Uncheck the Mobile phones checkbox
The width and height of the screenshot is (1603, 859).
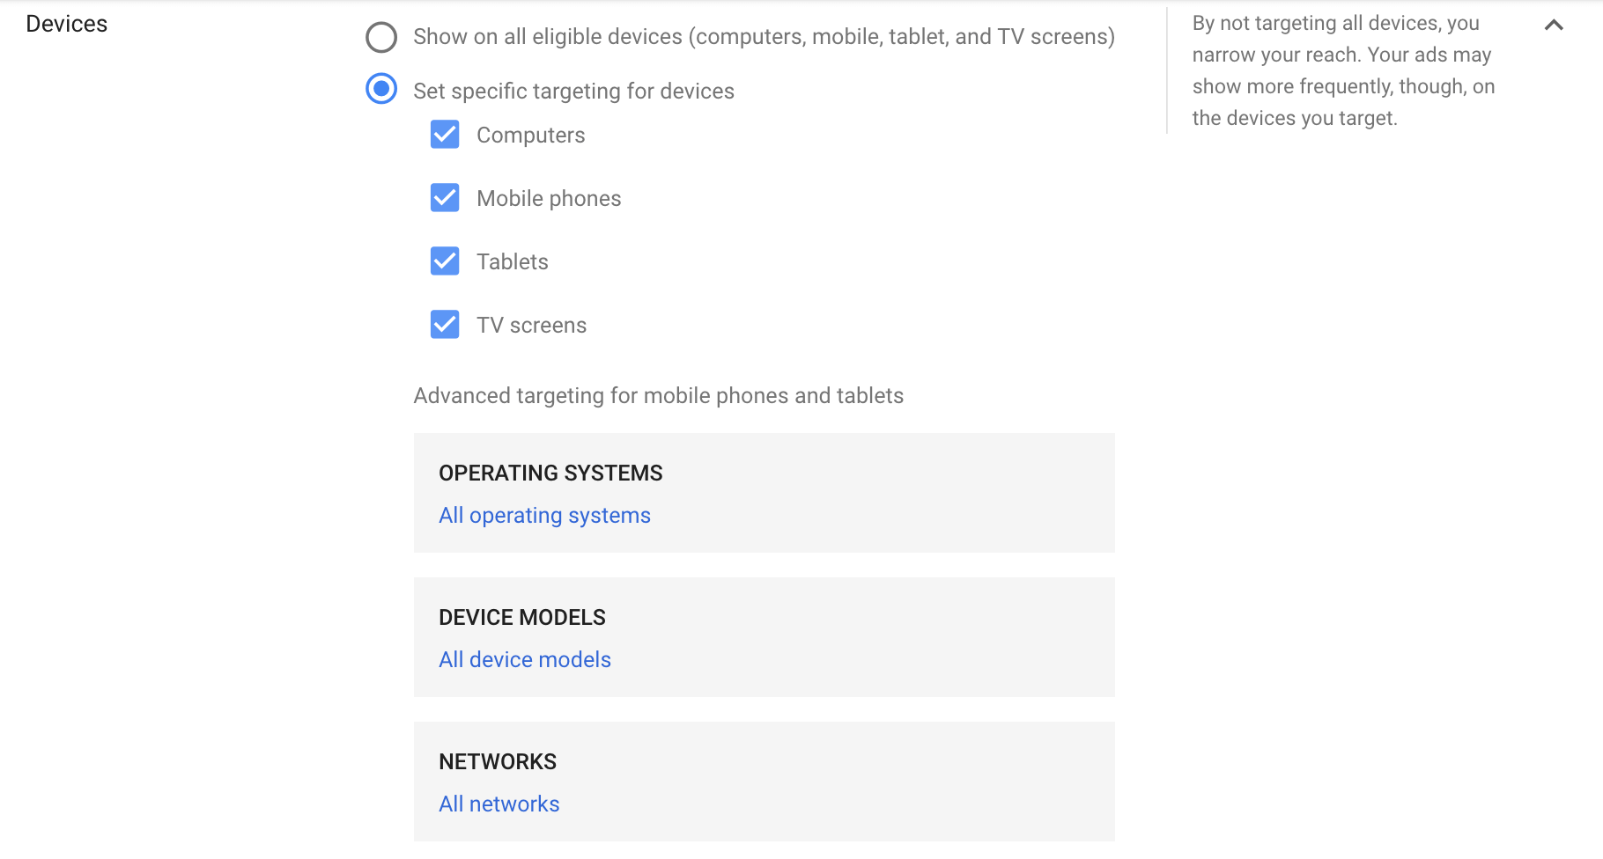tap(445, 198)
